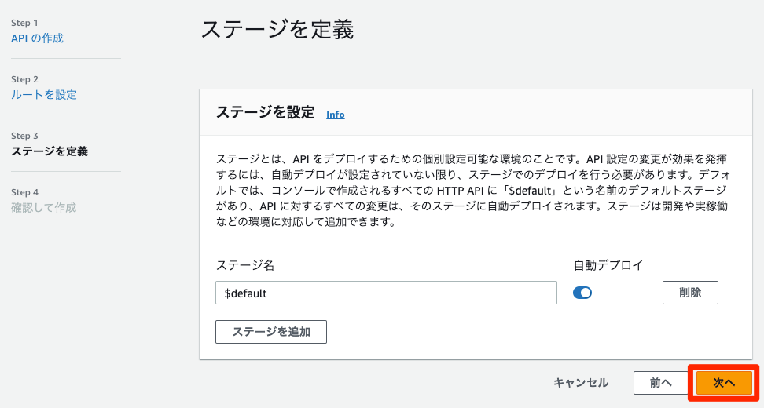Cancel the wizard with キャンセル
Viewport: 764px width, 408px height.
tap(581, 383)
